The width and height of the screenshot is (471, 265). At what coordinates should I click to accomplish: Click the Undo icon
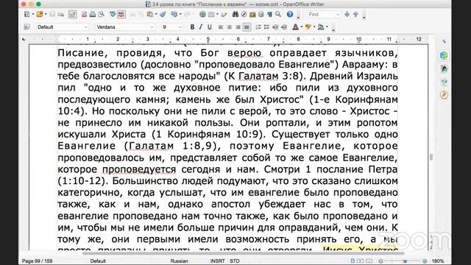point(174,14)
